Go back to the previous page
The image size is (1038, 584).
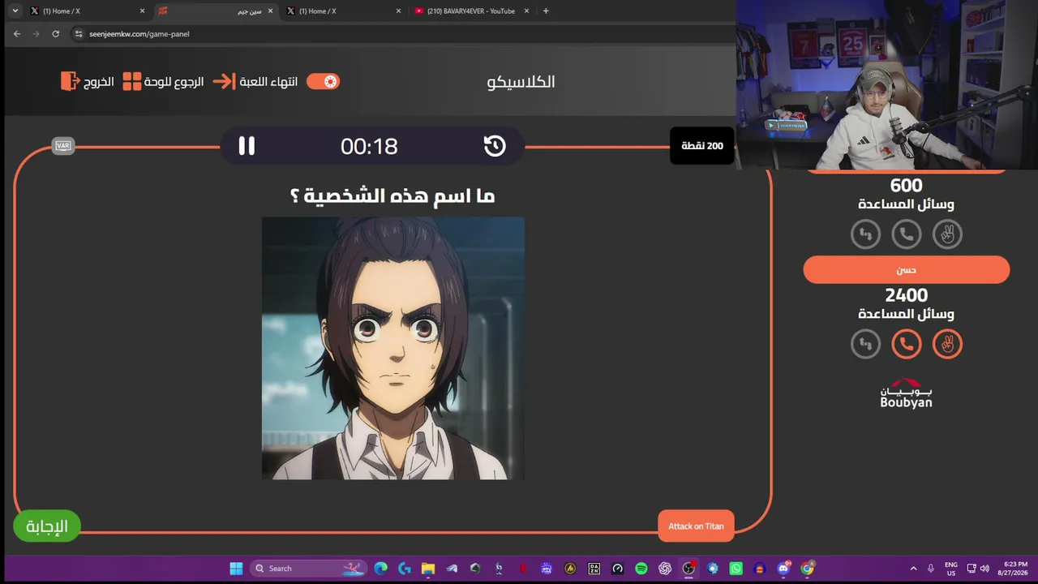pos(17,34)
